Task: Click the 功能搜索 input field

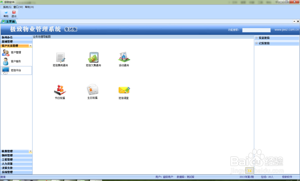Action: (x=256, y=30)
